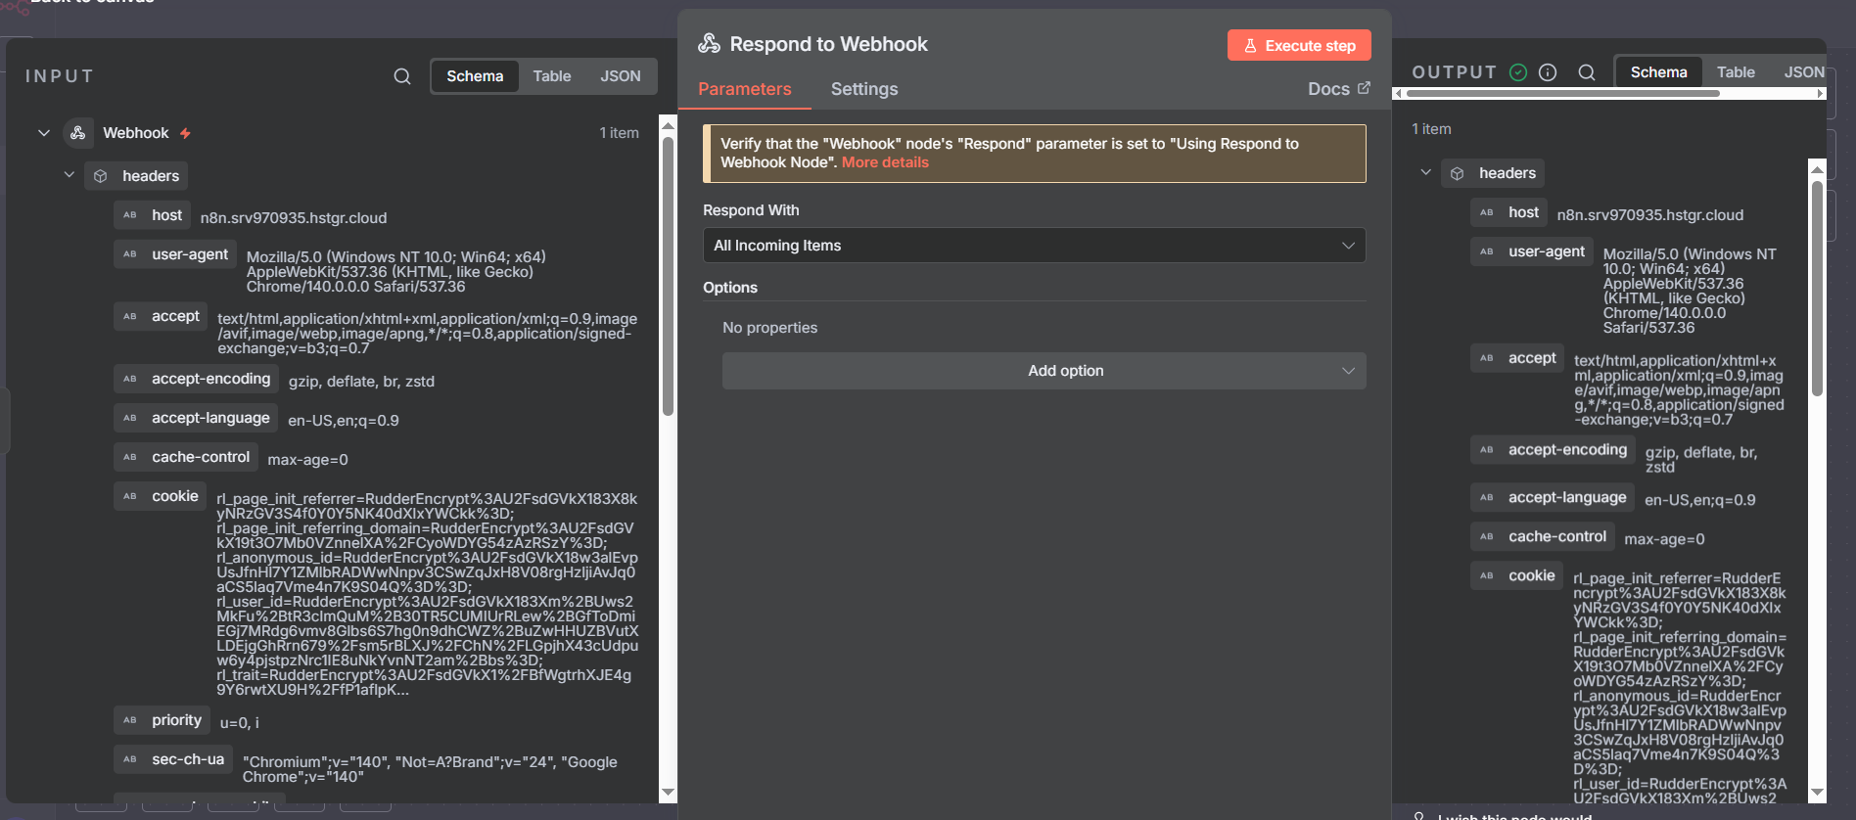1856x820 pixels.
Task: Open the Respond With dropdown
Action: coord(1034,246)
